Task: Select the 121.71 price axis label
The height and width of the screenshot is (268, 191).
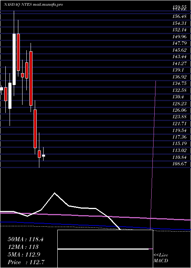Action: click(180, 124)
